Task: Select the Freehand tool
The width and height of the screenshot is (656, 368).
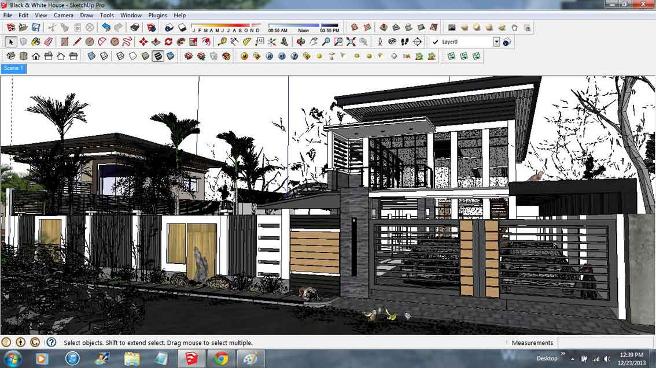Action: [127, 42]
